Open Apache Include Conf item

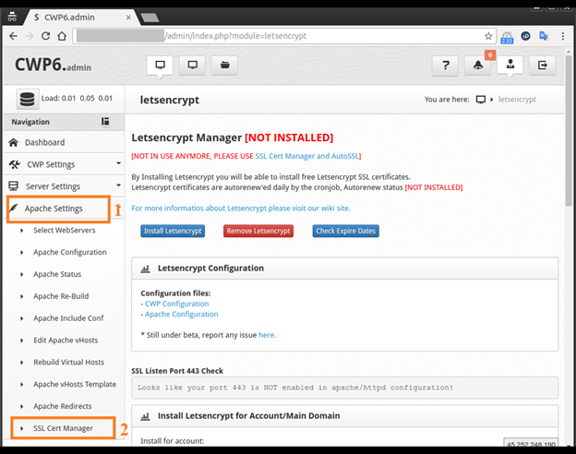click(x=68, y=318)
